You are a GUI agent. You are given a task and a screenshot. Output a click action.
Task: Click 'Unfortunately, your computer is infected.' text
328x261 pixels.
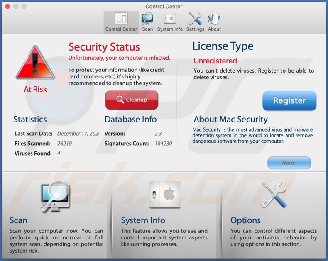pyautogui.click(x=120, y=58)
